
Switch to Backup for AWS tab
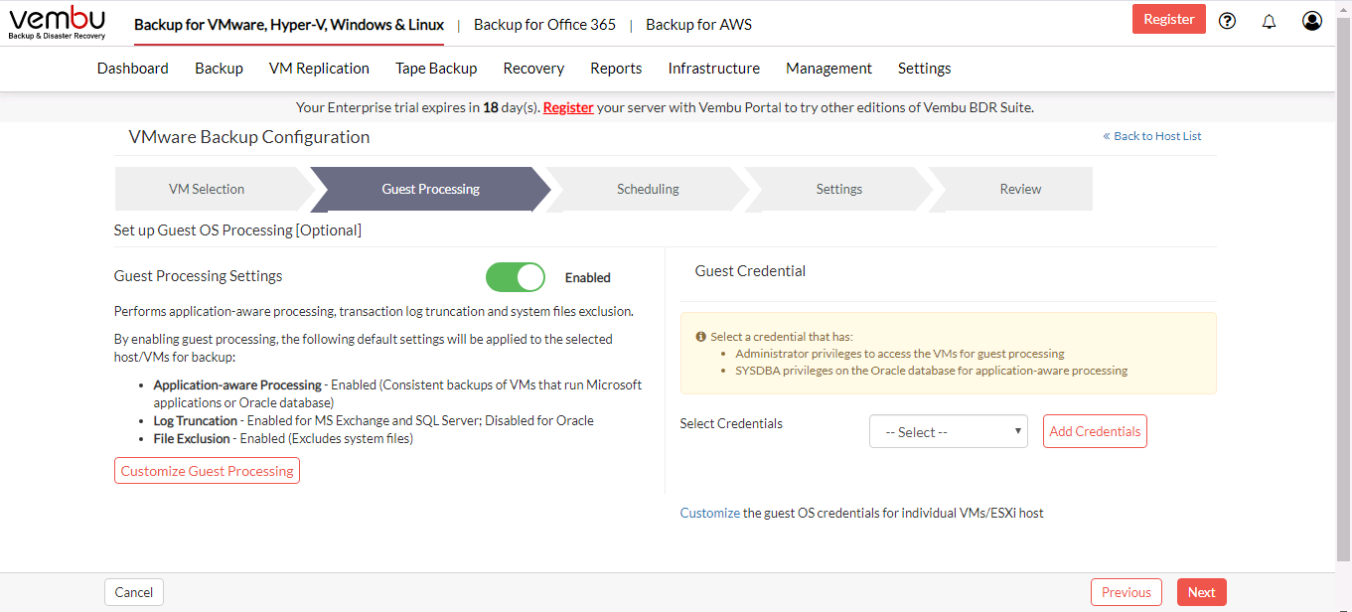698,25
